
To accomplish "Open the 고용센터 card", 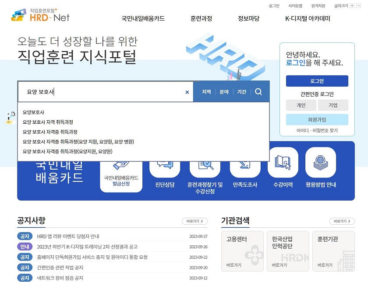I will pos(242,251).
